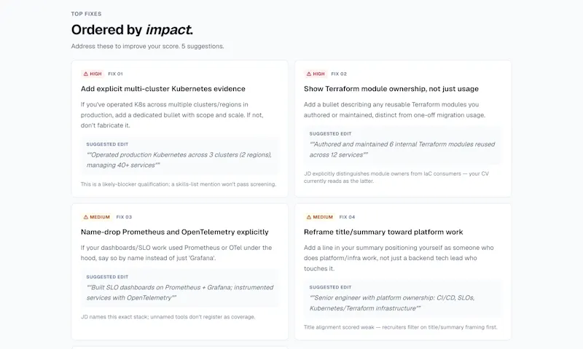The height and width of the screenshot is (349, 583).
Task: Click the Kubernetes suggested edit quote box
Action: 179,155
